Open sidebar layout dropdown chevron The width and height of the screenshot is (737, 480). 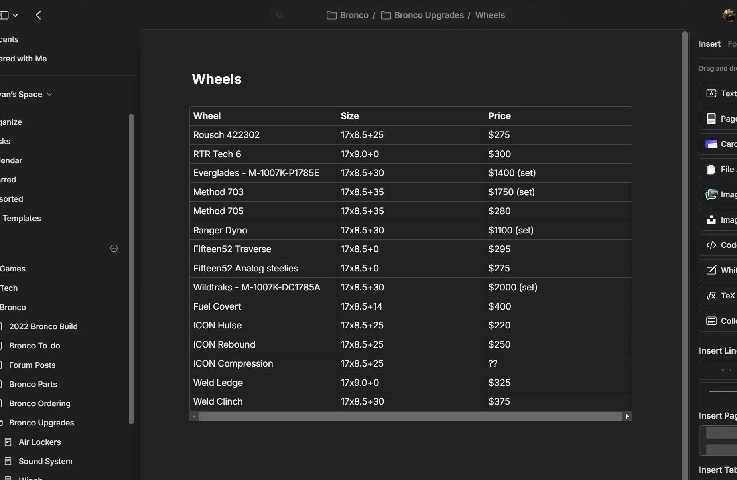[x=15, y=15]
